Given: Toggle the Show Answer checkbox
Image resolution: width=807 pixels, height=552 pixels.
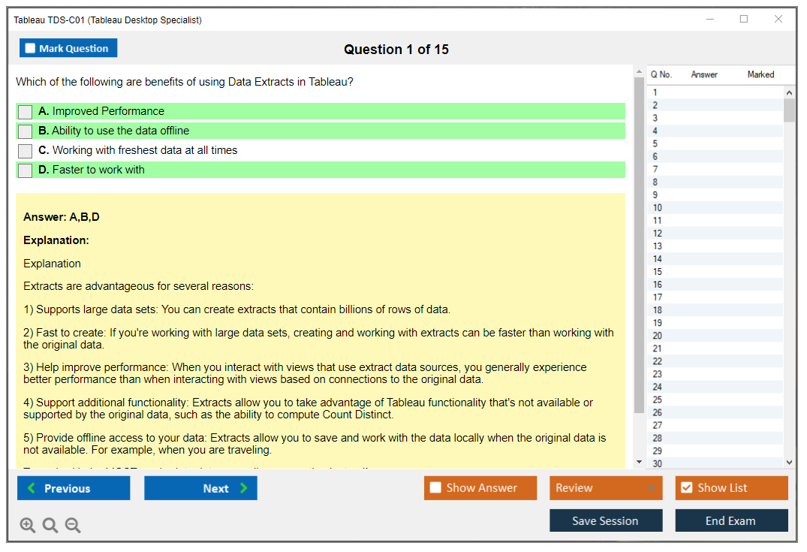Looking at the screenshot, I should click(x=435, y=488).
